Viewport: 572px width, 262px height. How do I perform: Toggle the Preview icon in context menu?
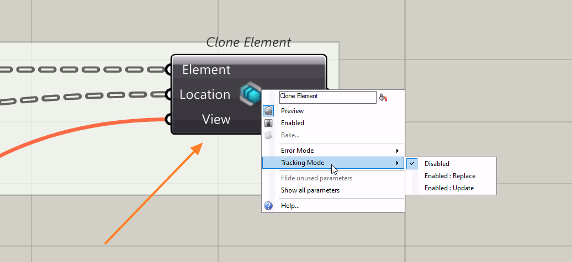268,111
